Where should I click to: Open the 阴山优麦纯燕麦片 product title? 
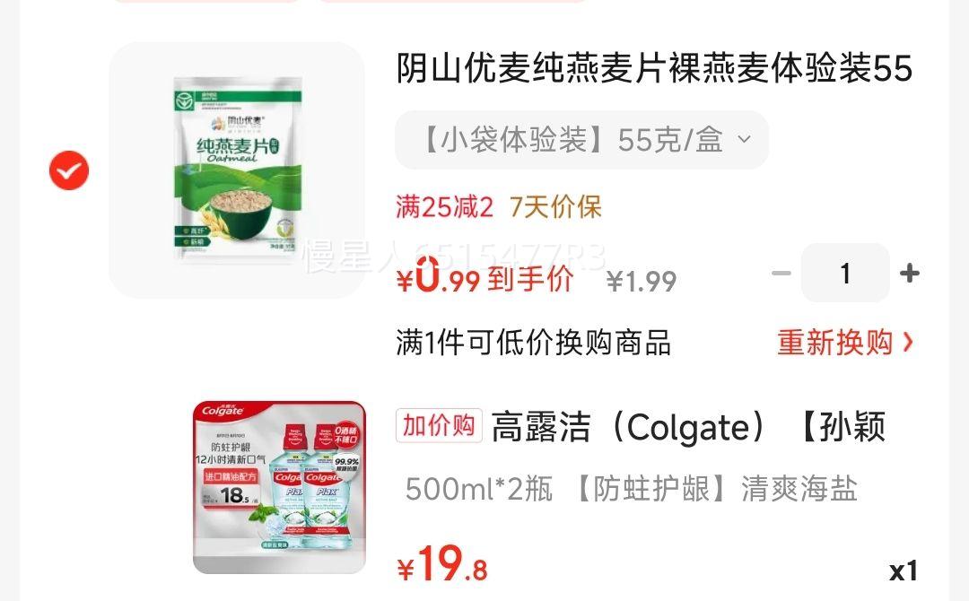[x=654, y=68]
